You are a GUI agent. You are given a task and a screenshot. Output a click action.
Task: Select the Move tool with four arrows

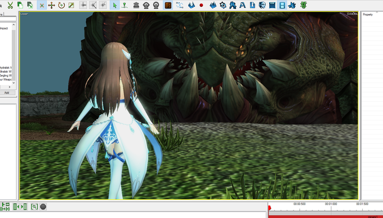tap(51, 5)
